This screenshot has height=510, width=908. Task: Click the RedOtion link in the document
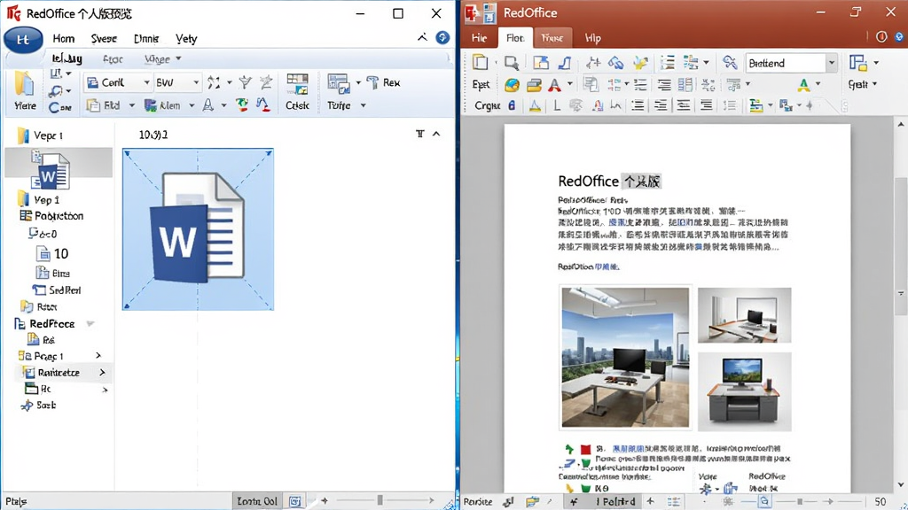[x=589, y=267]
